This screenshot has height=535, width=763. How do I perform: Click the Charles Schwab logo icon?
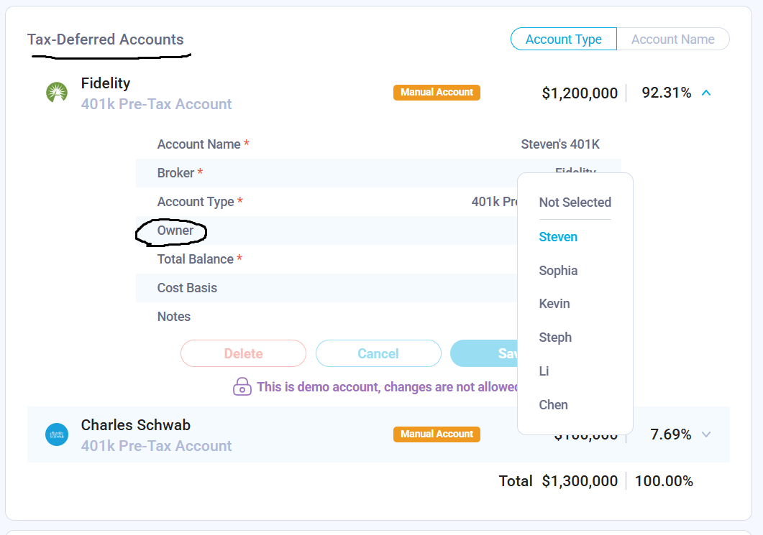coord(57,434)
